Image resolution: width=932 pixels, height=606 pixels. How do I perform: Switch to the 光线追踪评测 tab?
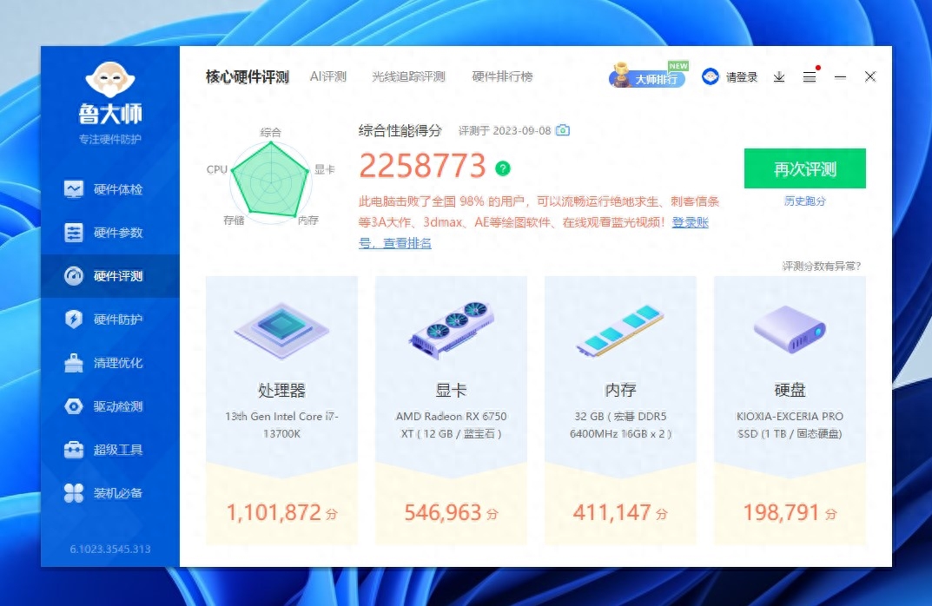click(408, 76)
